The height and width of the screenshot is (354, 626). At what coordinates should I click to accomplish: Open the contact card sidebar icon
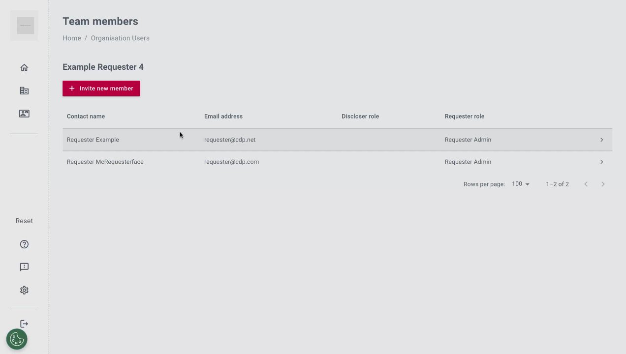click(x=24, y=114)
